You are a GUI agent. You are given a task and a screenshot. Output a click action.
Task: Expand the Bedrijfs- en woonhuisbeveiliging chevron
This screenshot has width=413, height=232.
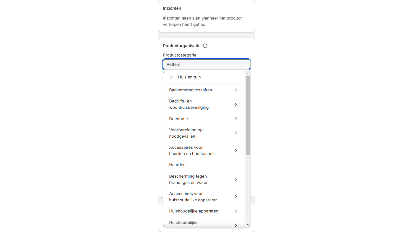(236, 104)
